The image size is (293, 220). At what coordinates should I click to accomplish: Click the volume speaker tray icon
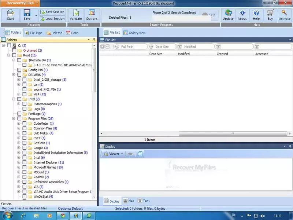[x=263, y=216]
